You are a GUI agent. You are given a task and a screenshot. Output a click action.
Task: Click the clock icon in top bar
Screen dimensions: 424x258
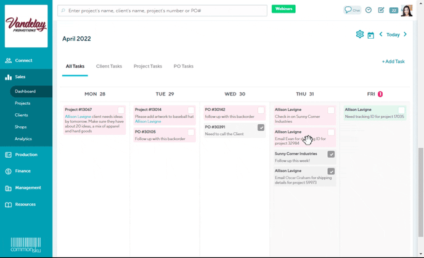point(369,10)
